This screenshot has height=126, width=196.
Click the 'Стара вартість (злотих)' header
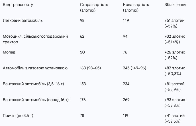click(x=94, y=7)
